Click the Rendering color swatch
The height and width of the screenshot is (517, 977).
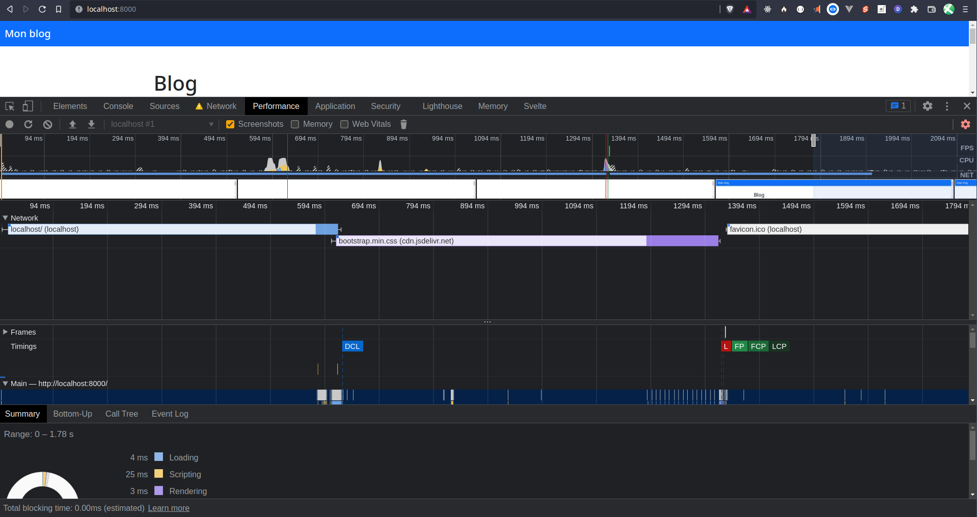159,491
